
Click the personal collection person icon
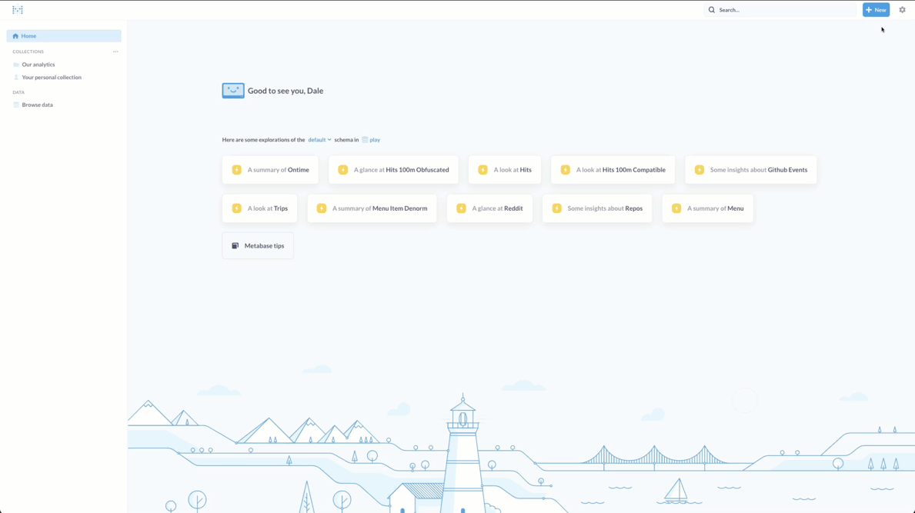(x=16, y=78)
